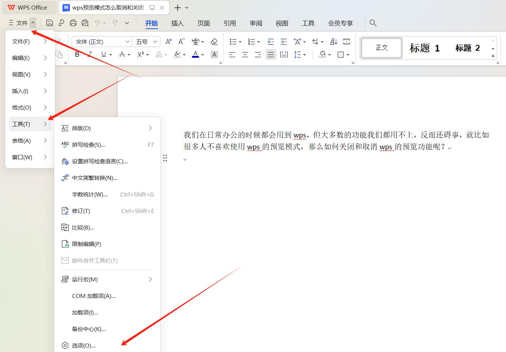Increase paragraph indent icon
The height and width of the screenshot is (352, 506).
click(284, 42)
